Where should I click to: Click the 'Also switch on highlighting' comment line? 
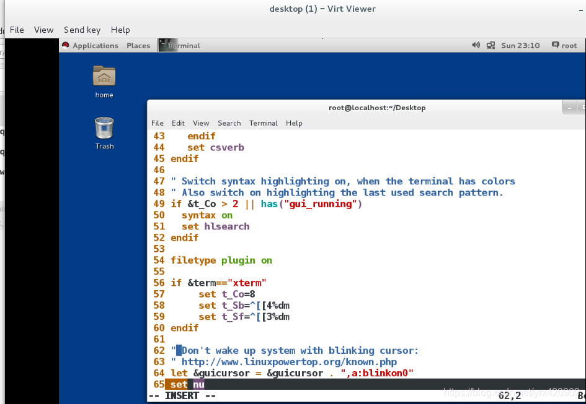(x=337, y=192)
